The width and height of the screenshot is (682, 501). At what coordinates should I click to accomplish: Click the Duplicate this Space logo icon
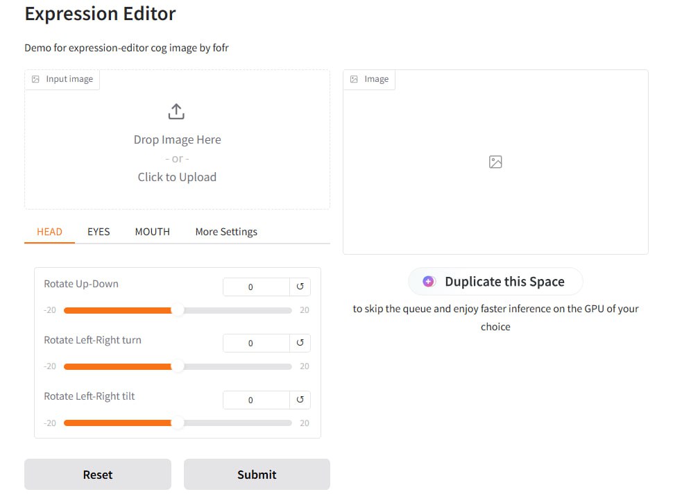tap(429, 282)
